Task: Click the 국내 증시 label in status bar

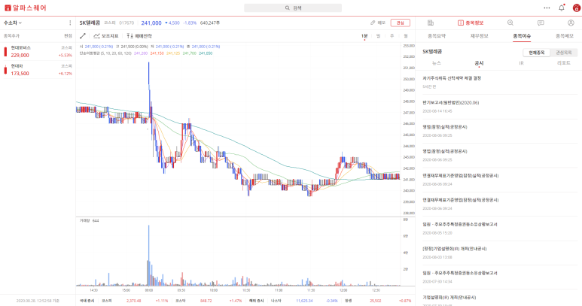Action: (87, 301)
